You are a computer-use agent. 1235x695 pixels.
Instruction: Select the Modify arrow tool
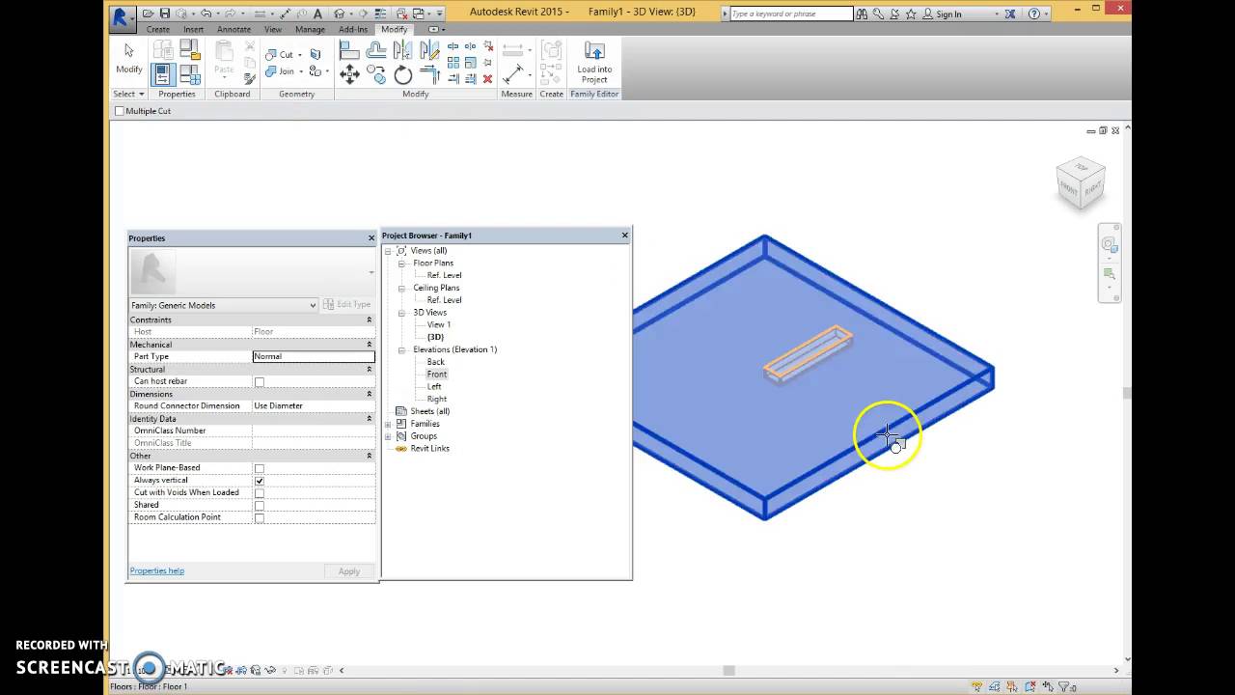pos(128,53)
